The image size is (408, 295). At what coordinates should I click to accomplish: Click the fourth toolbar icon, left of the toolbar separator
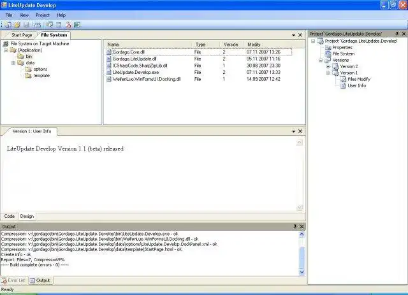tap(38, 25)
